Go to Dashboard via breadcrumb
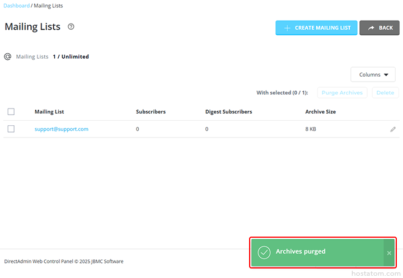This screenshot has width=403, height=278. point(17,6)
